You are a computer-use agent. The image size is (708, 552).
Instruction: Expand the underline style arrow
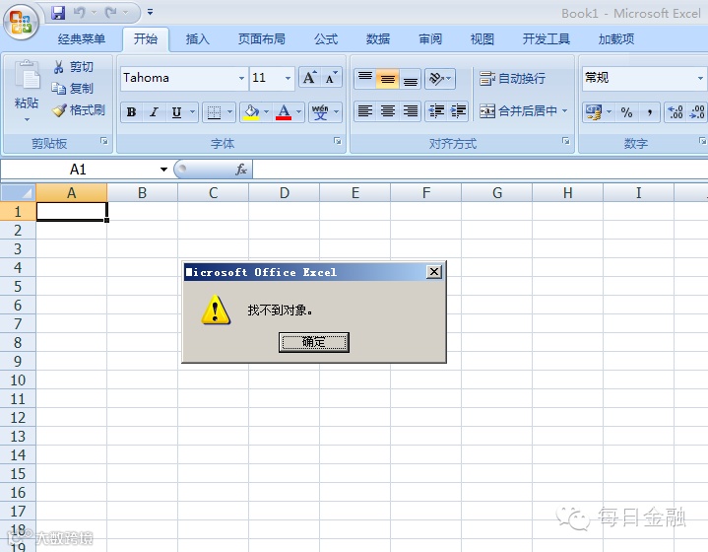[192, 112]
